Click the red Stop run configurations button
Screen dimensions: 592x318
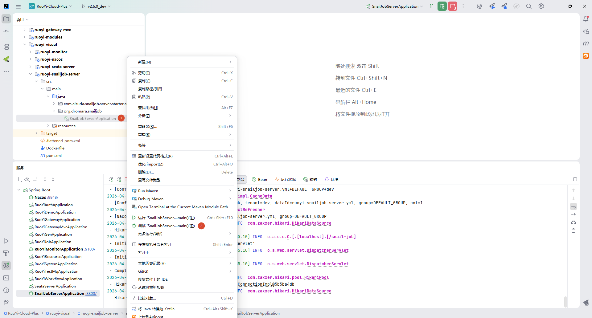[452, 6]
